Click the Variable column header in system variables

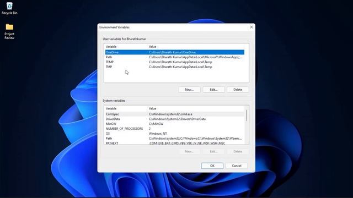pos(111,108)
